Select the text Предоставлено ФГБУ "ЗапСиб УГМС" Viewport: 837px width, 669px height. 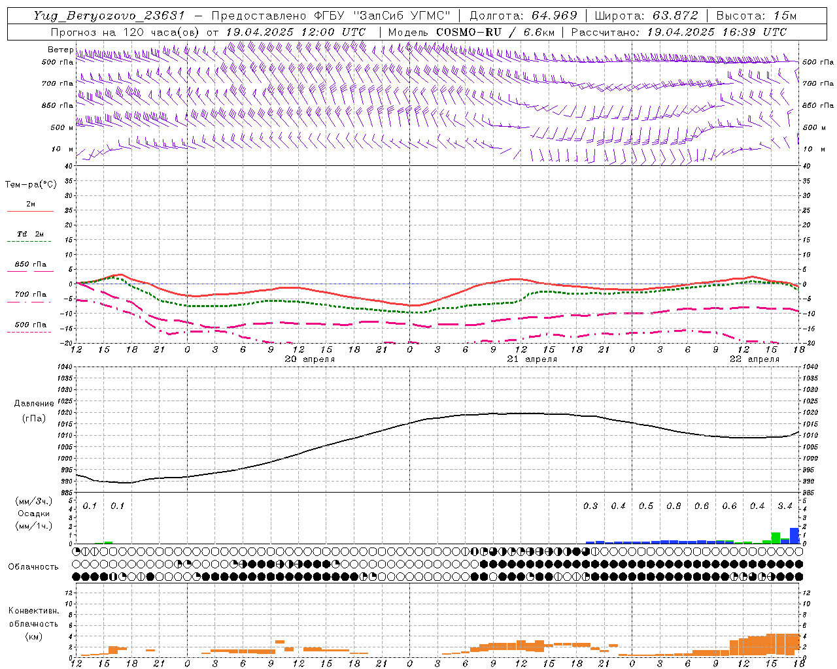coord(332,16)
